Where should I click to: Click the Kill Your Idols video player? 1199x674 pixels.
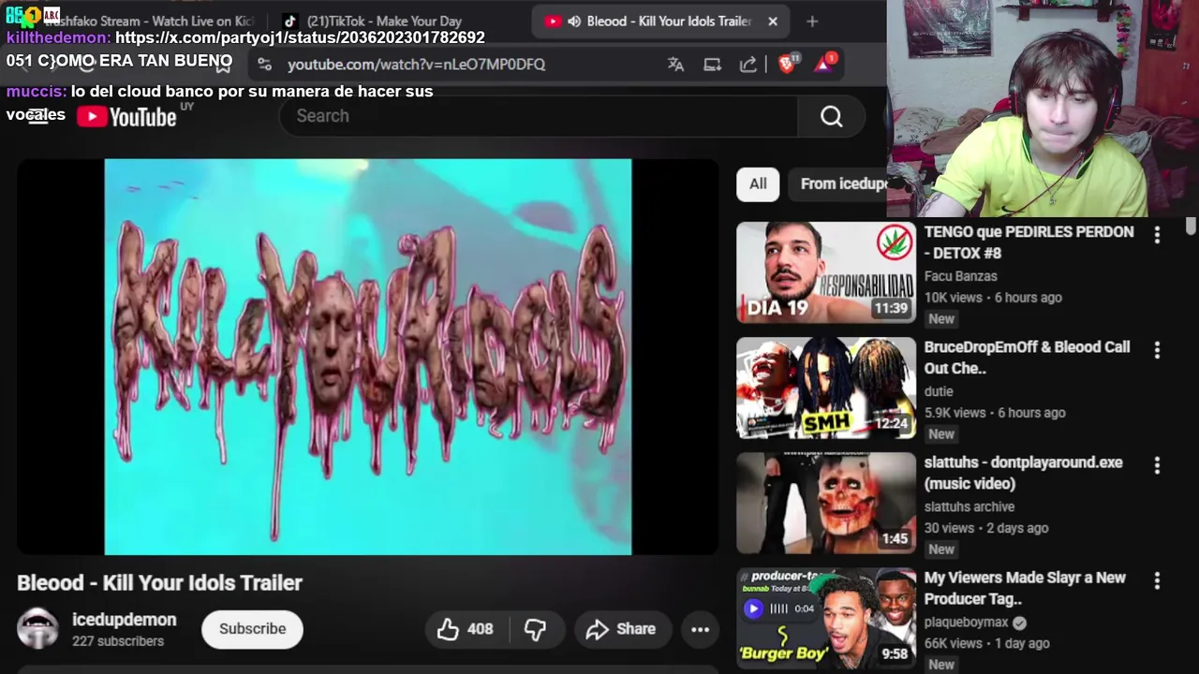[368, 357]
